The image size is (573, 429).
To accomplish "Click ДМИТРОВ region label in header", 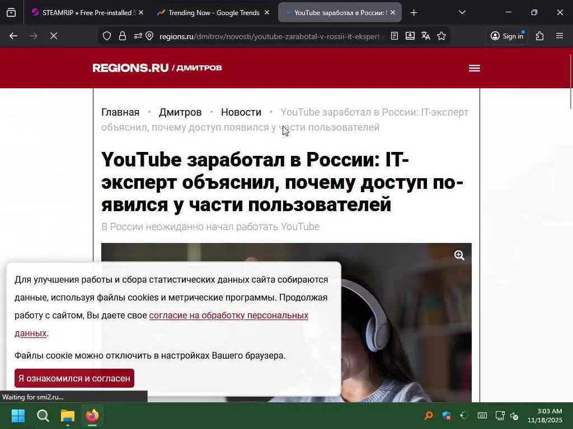I will (x=199, y=68).
